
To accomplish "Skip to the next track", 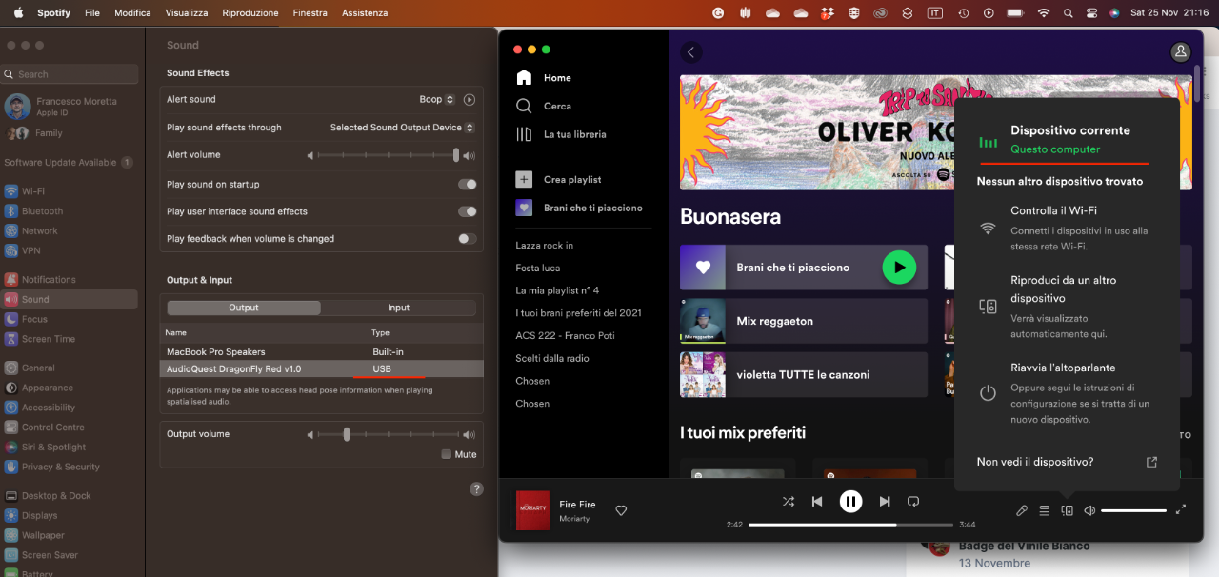I will [885, 501].
